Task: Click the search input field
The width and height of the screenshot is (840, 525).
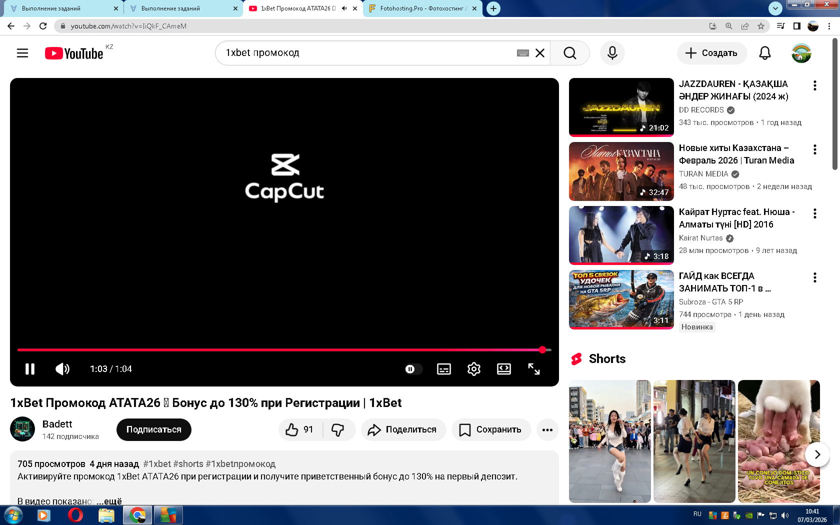Action: 370,53
